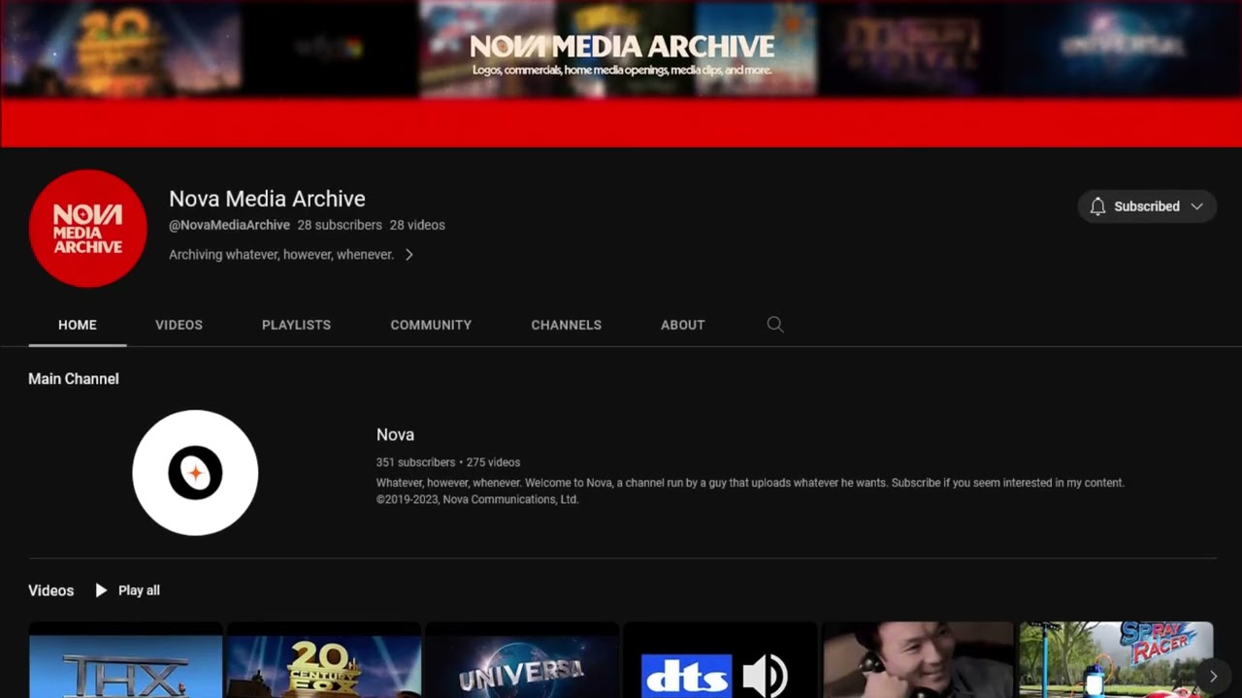The width and height of the screenshot is (1242, 698).
Task: Open the THX video thumbnail
Action: (x=126, y=660)
